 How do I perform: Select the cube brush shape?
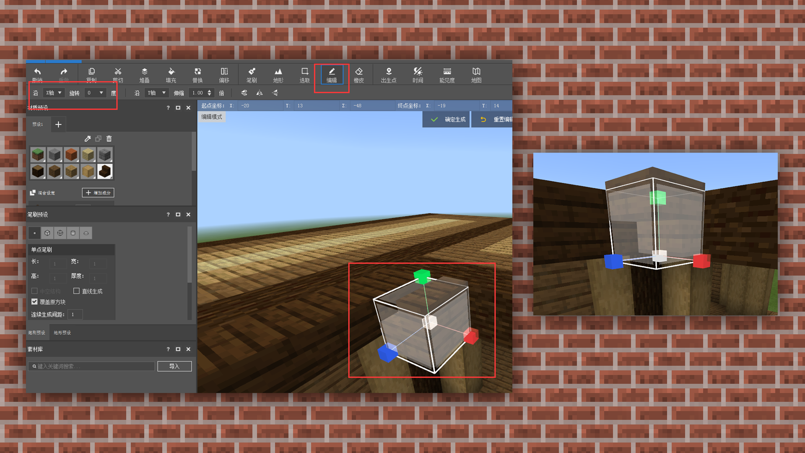pyautogui.click(x=47, y=233)
